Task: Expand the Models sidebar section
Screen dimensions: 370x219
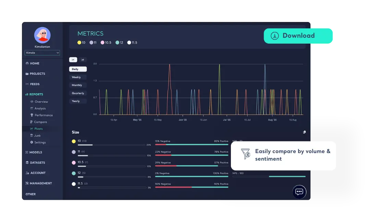Action: (34, 152)
